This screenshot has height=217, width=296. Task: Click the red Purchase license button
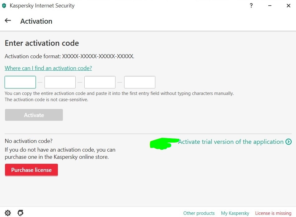[31, 170]
